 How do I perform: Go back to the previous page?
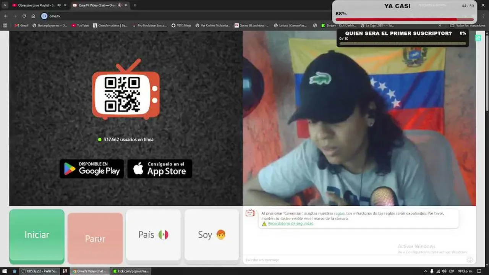(x=6, y=16)
